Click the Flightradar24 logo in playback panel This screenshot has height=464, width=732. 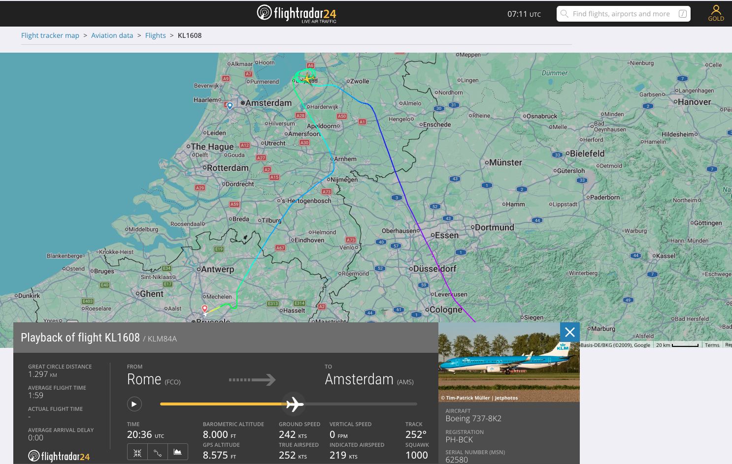click(59, 456)
